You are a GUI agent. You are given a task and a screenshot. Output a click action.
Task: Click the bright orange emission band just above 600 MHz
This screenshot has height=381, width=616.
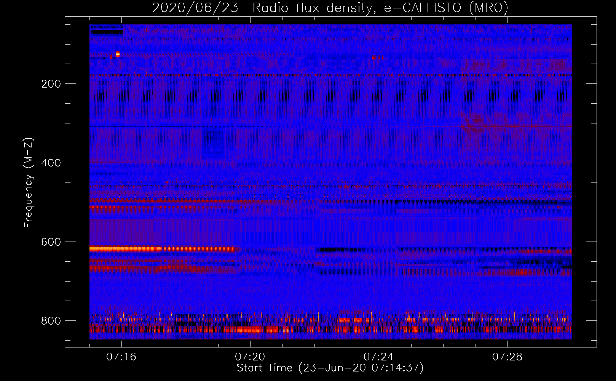pos(162,249)
